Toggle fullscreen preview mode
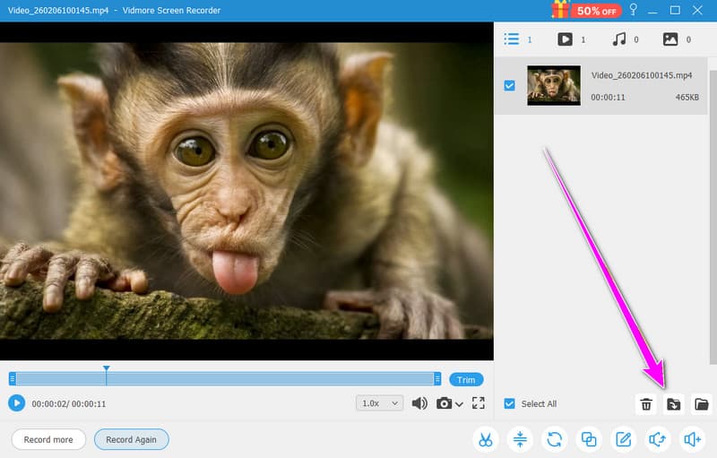 point(479,403)
